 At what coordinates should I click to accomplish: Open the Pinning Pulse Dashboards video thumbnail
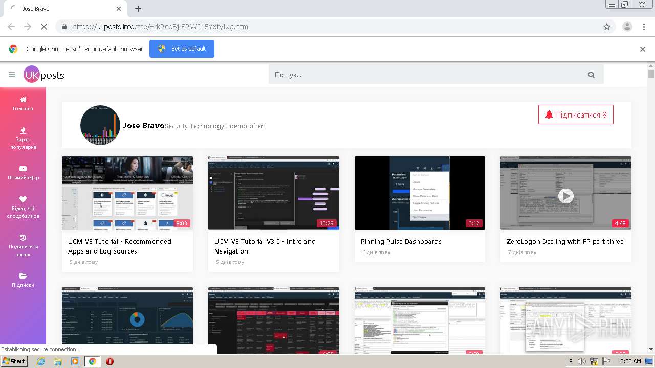click(420, 193)
